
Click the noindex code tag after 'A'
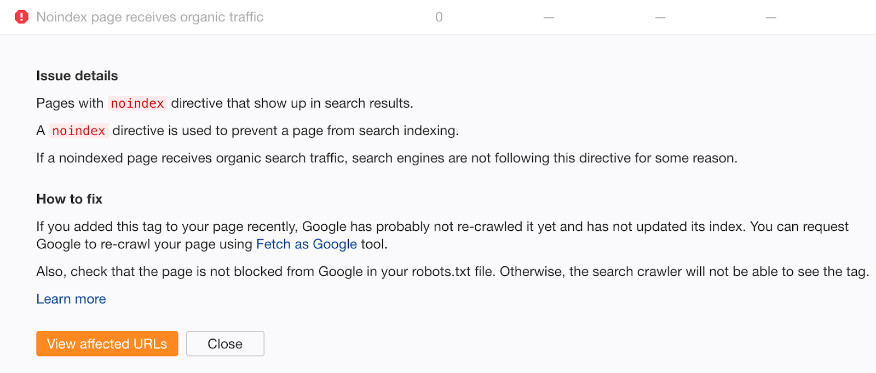pos(78,131)
